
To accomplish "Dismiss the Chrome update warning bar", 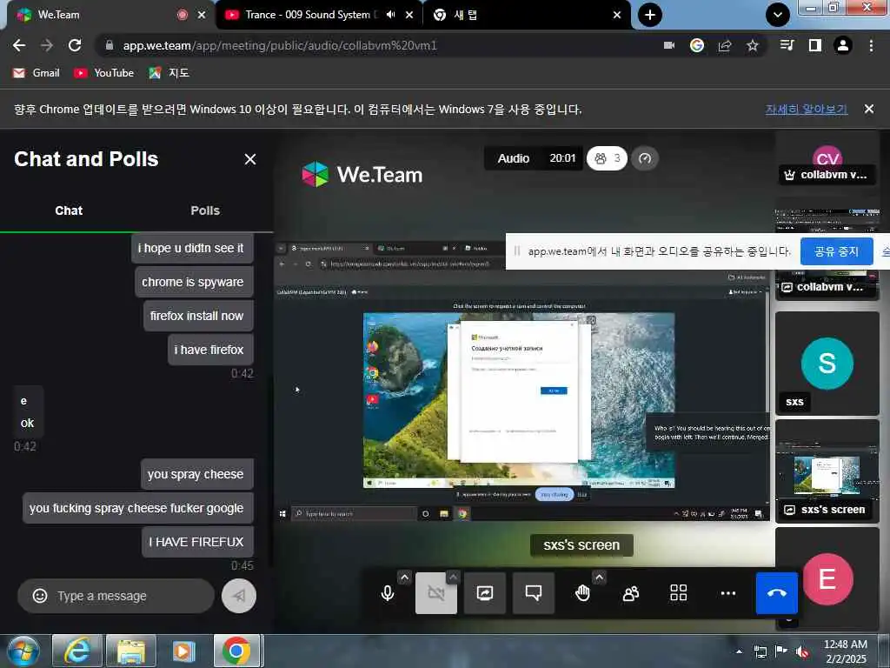I will click(x=869, y=109).
